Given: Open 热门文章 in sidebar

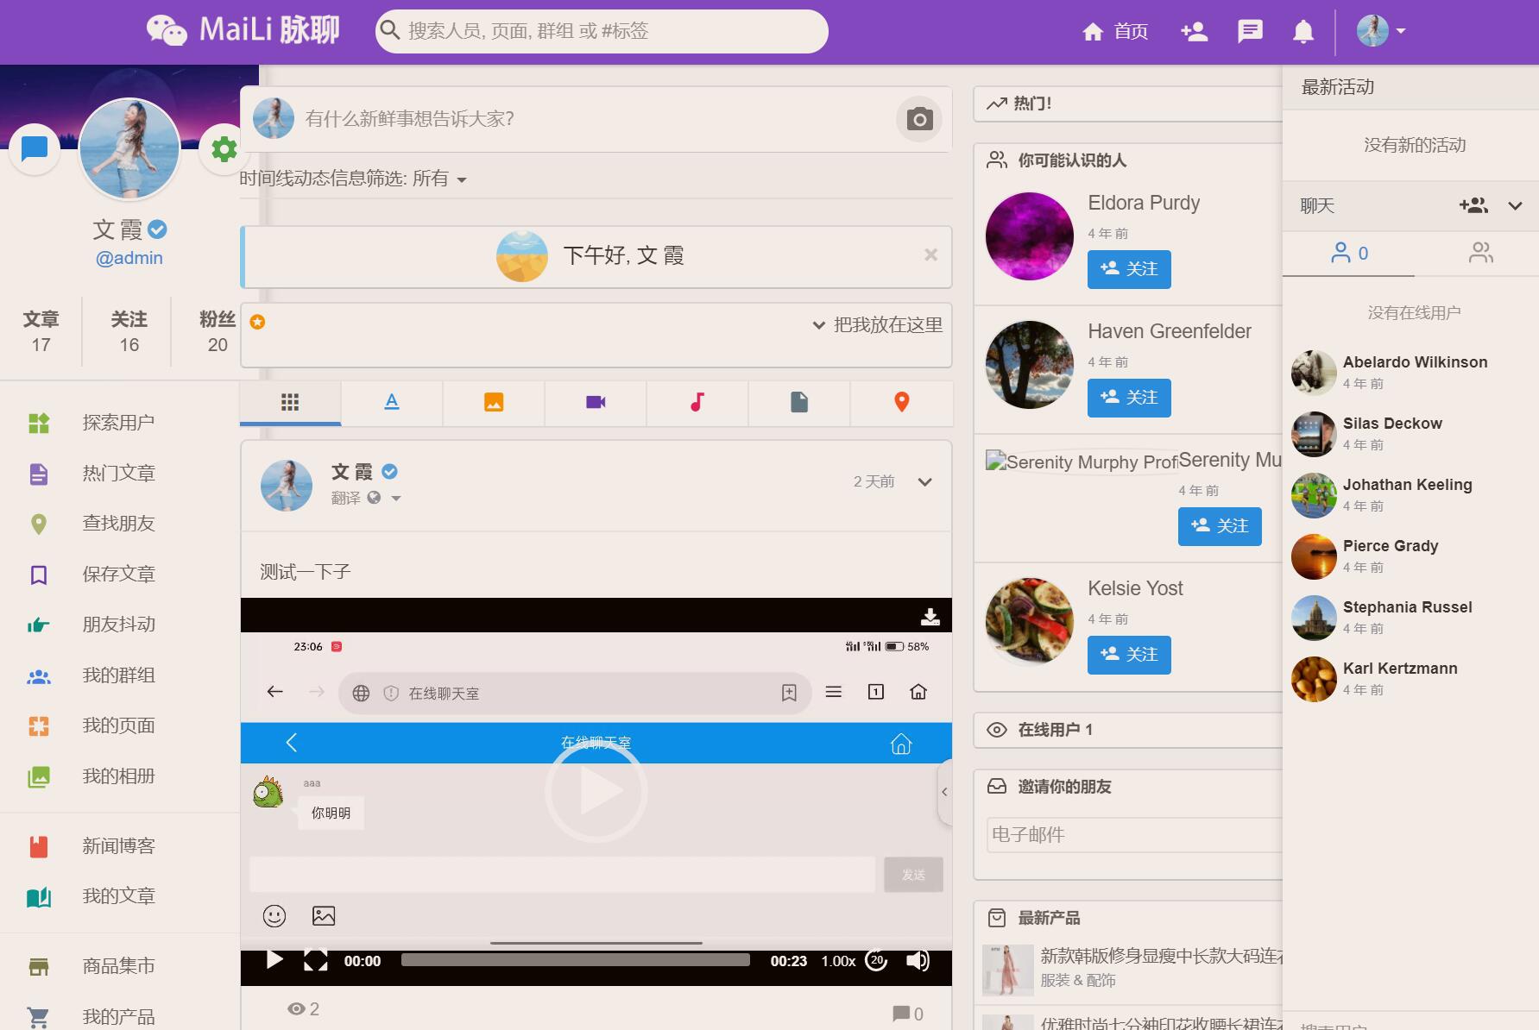Looking at the screenshot, I should pos(119,474).
